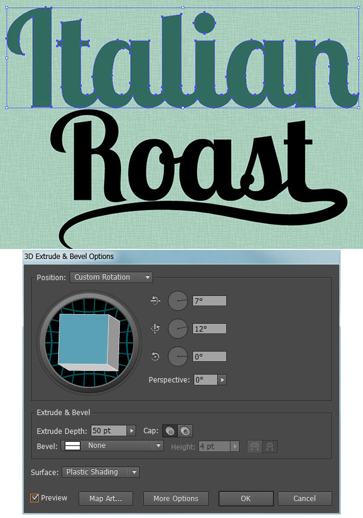Confirm with the OK button

click(246, 499)
